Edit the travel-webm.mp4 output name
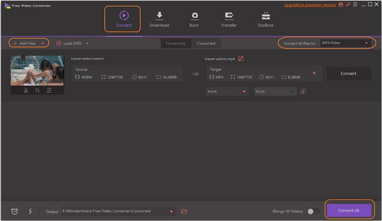 pyautogui.click(x=241, y=59)
